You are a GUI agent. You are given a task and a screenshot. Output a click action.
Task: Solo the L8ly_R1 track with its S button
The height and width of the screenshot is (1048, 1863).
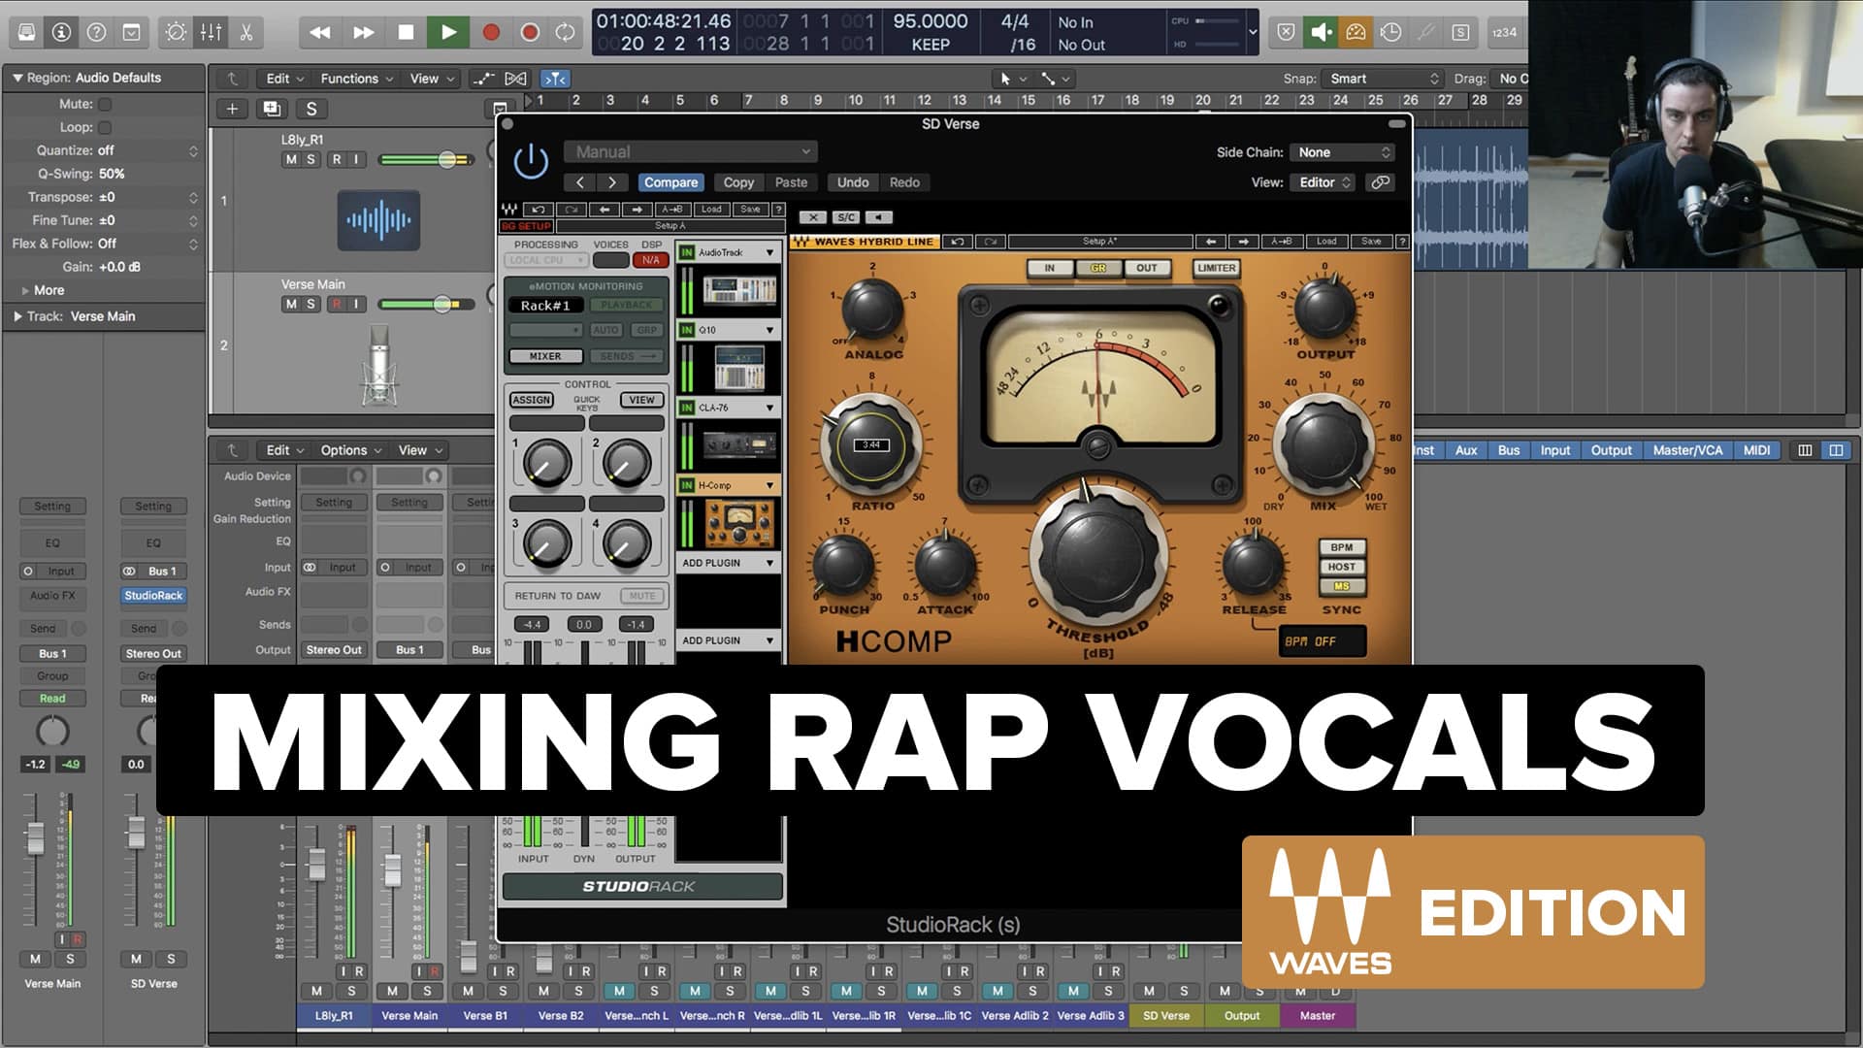311,158
